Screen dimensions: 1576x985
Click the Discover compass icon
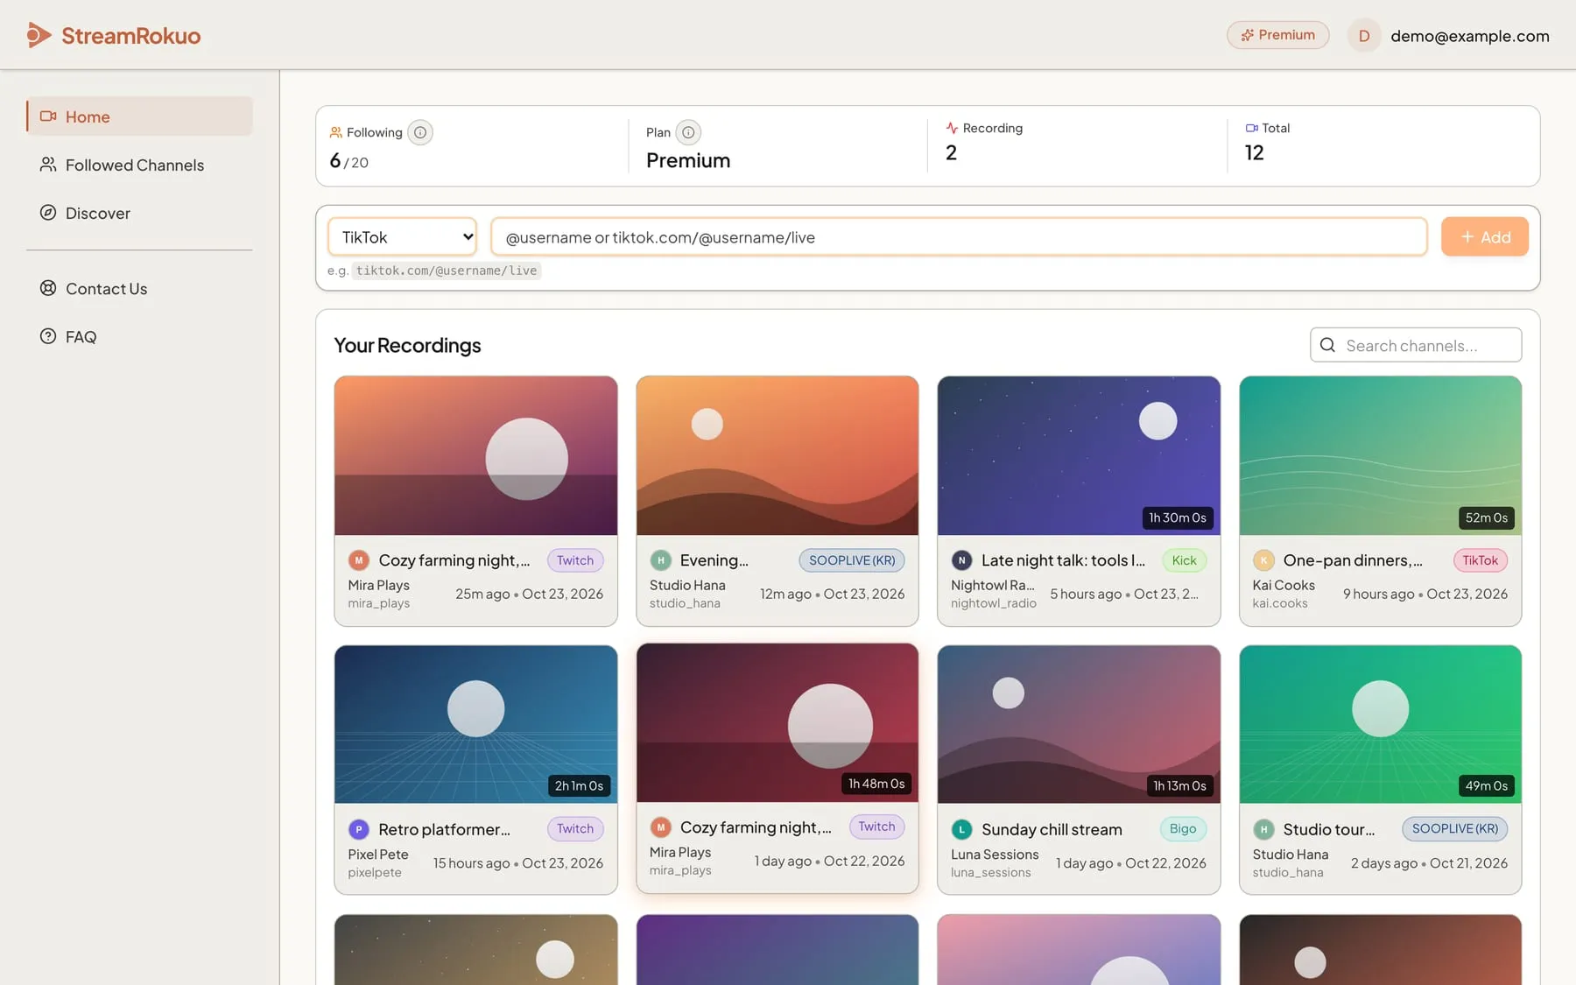tap(48, 213)
